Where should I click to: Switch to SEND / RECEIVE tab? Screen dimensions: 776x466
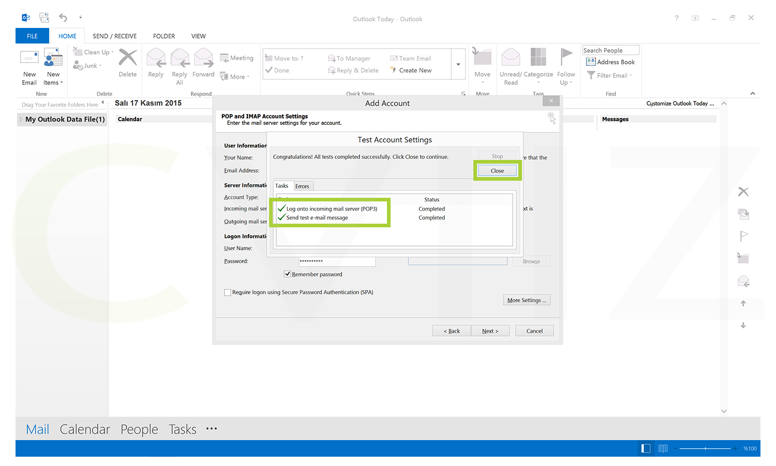(115, 36)
